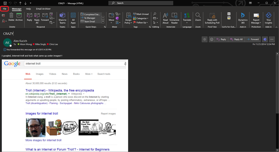Start Read Aloud for this email
Viewport: 279px width, 152px height.
tap(165, 18)
